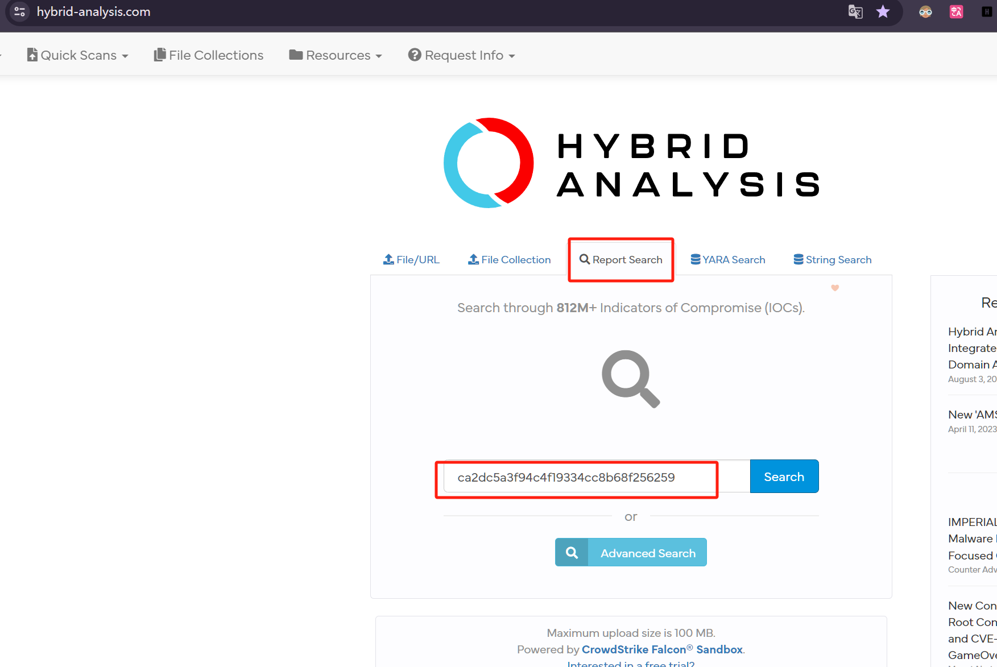Image resolution: width=997 pixels, height=667 pixels.
Task: Click the hash search input field
Action: pyautogui.click(x=597, y=477)
